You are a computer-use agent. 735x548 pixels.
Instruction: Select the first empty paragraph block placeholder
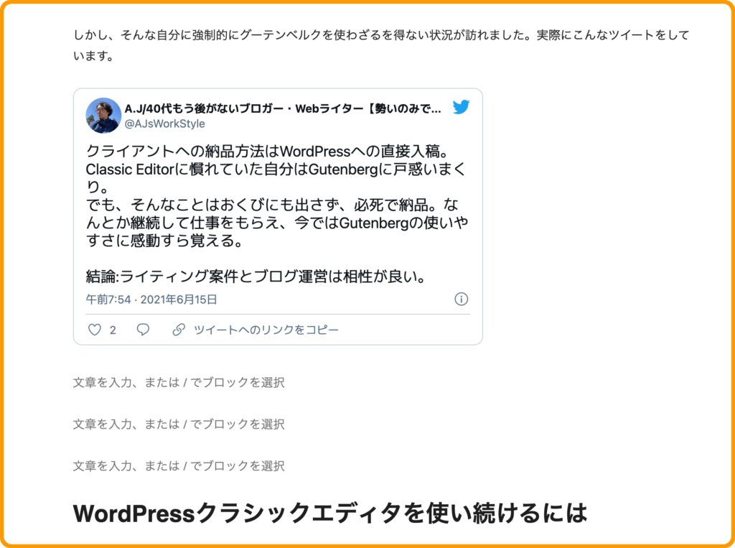(x=179, y=382)
